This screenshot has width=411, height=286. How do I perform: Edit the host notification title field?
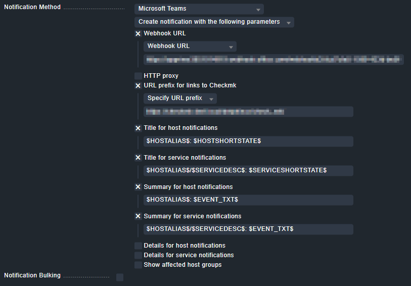click(x=248, y=141)
